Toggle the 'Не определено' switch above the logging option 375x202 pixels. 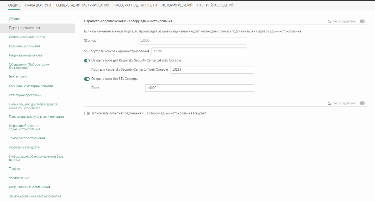click(362, 103)
